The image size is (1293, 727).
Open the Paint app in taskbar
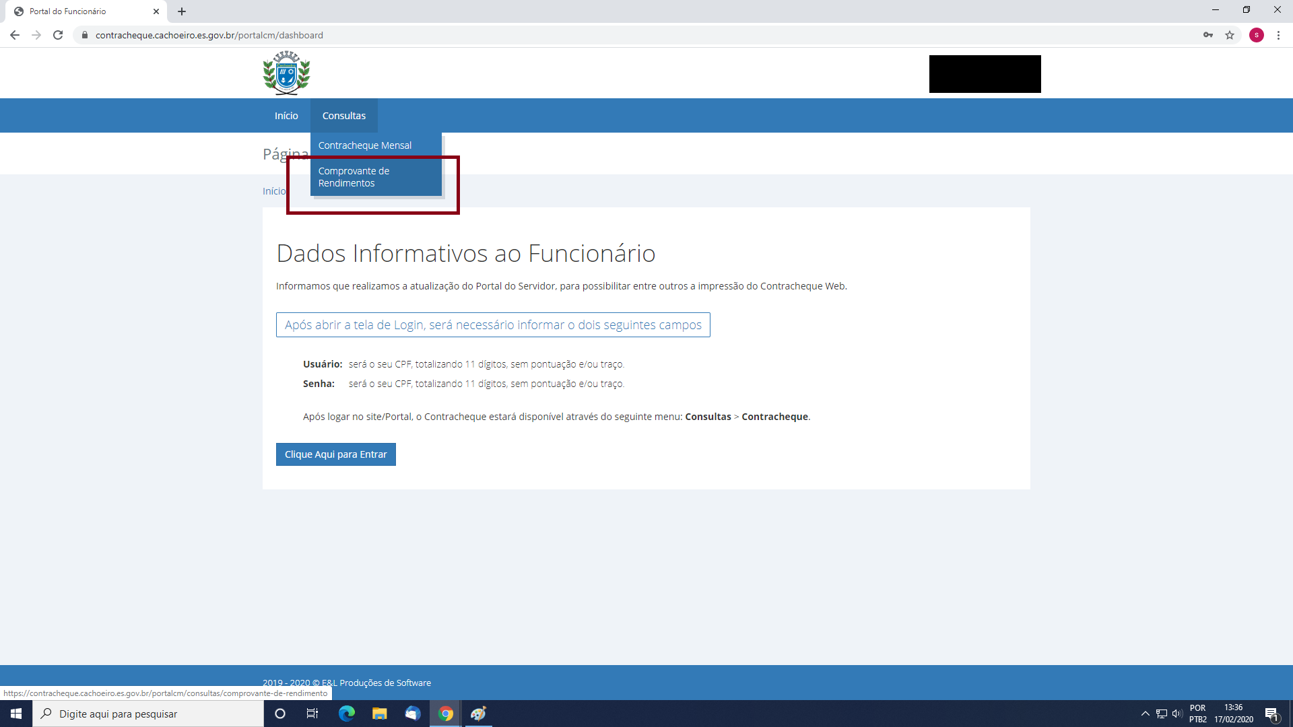pyautogui.click(x=478, y=714)
